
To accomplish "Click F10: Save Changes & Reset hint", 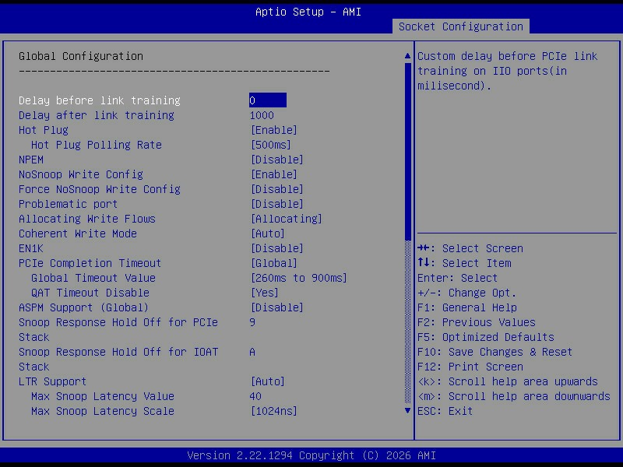I will (x=495, y=353).
